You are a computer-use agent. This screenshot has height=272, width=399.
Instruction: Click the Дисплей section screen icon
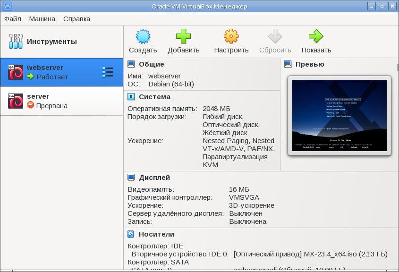point(131,178)
